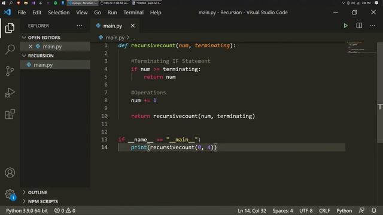Click Ln 14, Col 32 status entry
This screenshot has width=383, height=215.
(x=252, y=210)
